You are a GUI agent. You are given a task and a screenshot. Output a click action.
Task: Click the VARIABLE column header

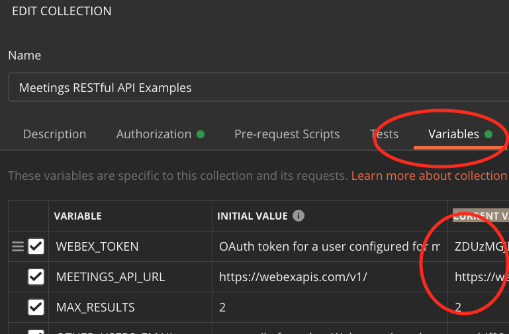click(x=78, y=216)
